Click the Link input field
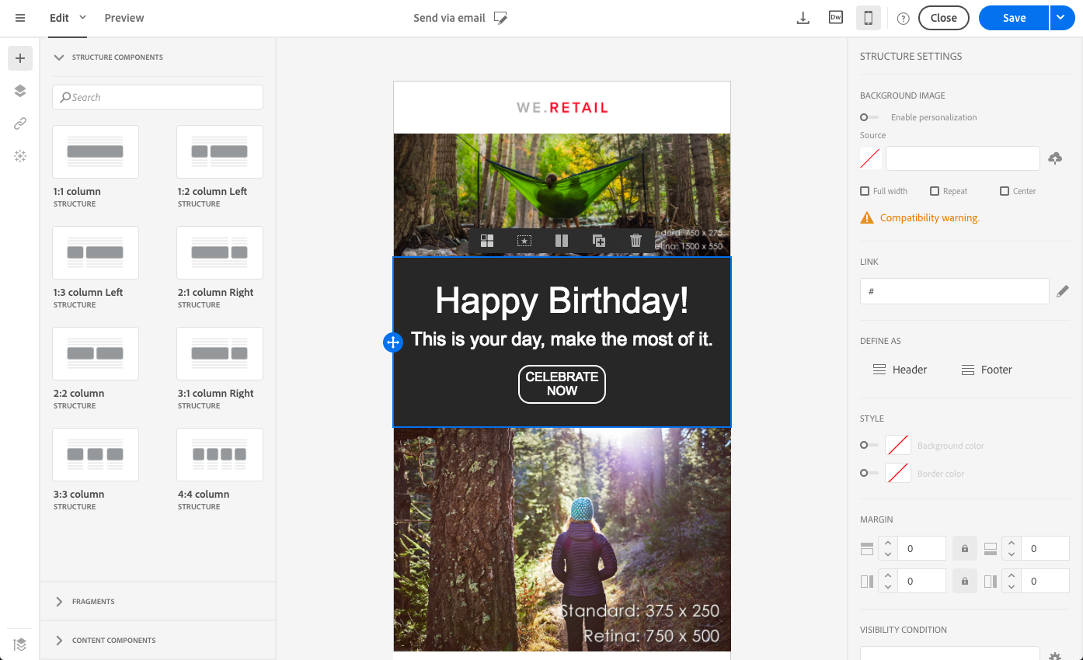This screenshot has width=1083, height=660. (955, 291)
